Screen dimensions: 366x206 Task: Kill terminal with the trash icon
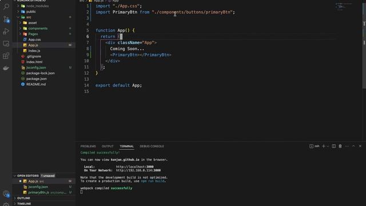340,146
